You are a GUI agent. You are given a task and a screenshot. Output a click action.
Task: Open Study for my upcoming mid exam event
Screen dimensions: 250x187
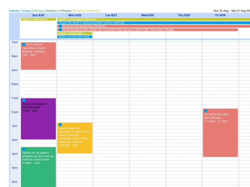pyautogui.click(x=153, y=26)
